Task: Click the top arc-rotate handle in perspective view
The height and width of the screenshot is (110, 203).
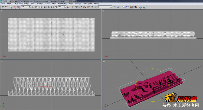Action: (153, 68)
